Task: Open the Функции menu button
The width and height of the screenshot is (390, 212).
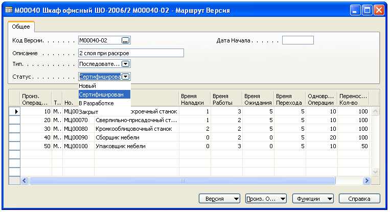Action: 313,199
